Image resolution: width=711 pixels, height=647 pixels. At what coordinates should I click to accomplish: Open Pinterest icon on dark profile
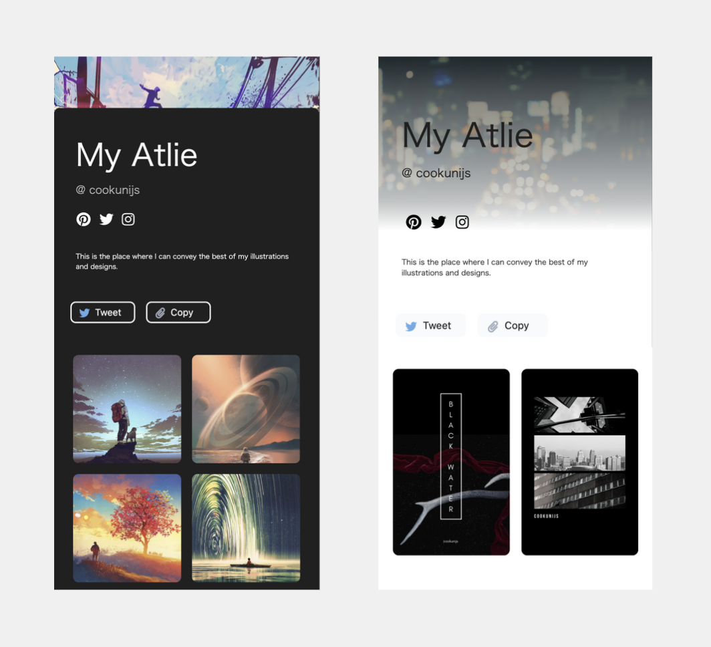tap(84, 219)
